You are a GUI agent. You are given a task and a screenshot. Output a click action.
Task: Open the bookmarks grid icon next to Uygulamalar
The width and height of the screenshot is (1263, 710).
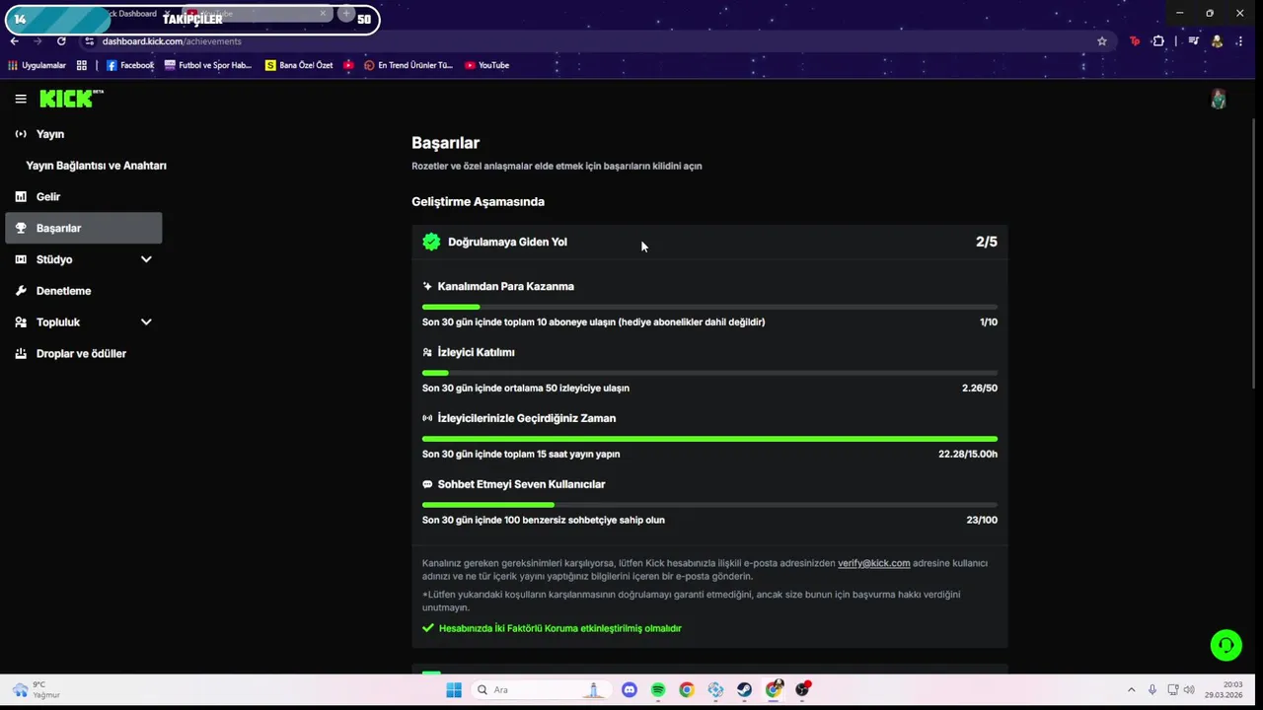pos(82,65)
